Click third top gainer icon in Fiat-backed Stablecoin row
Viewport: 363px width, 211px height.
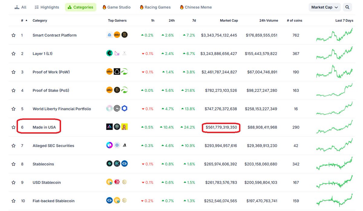click(124, 200)
